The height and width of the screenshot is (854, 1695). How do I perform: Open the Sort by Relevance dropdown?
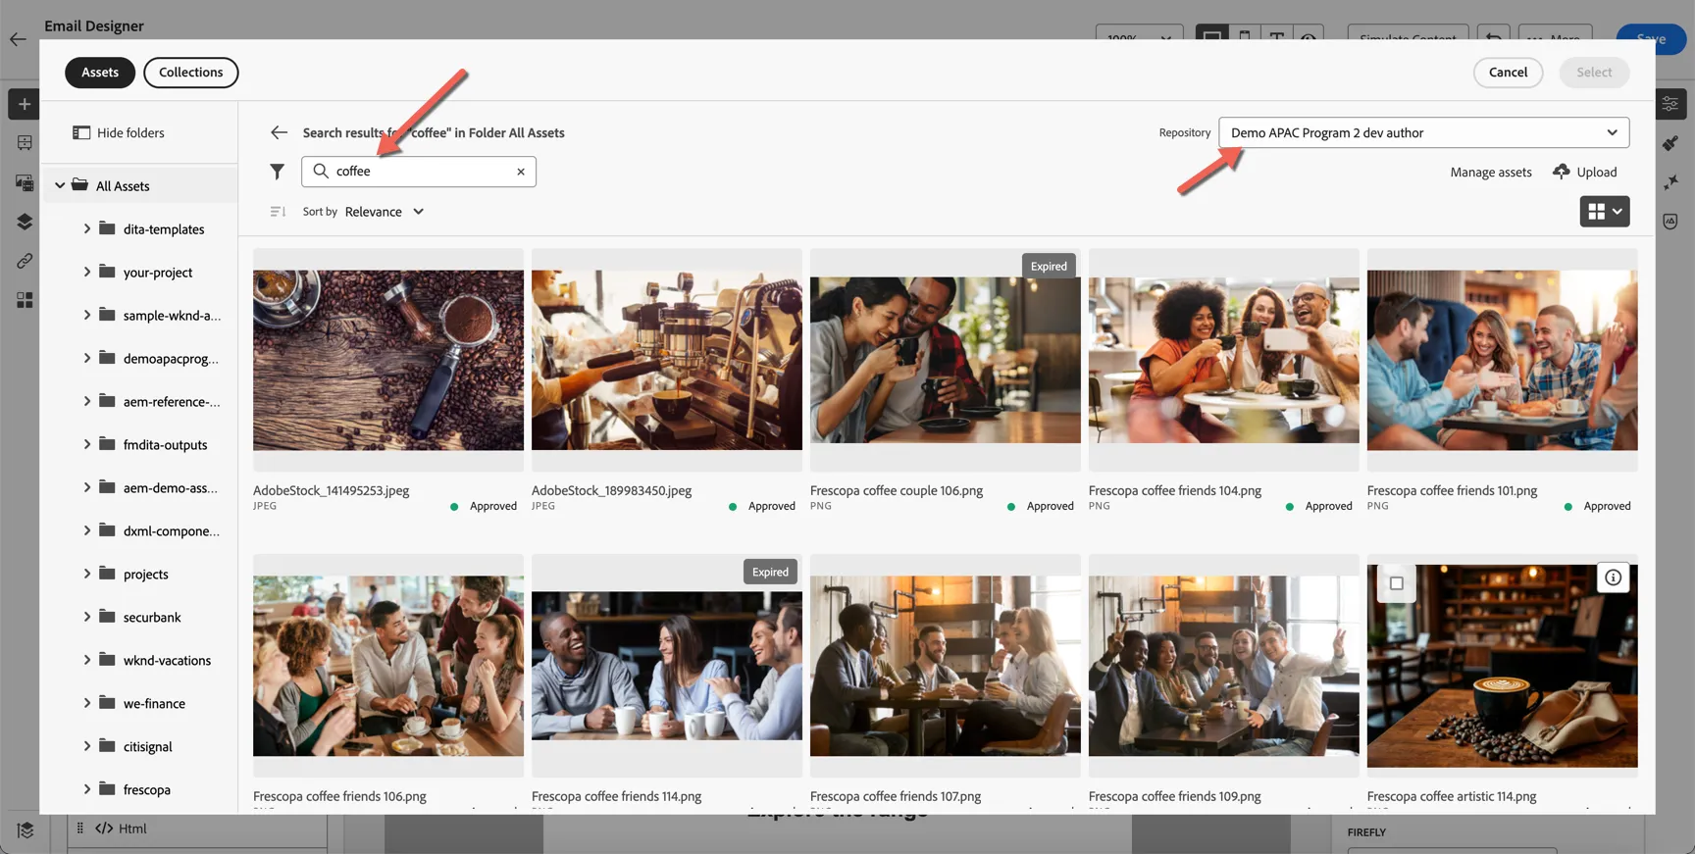[385, 212]
